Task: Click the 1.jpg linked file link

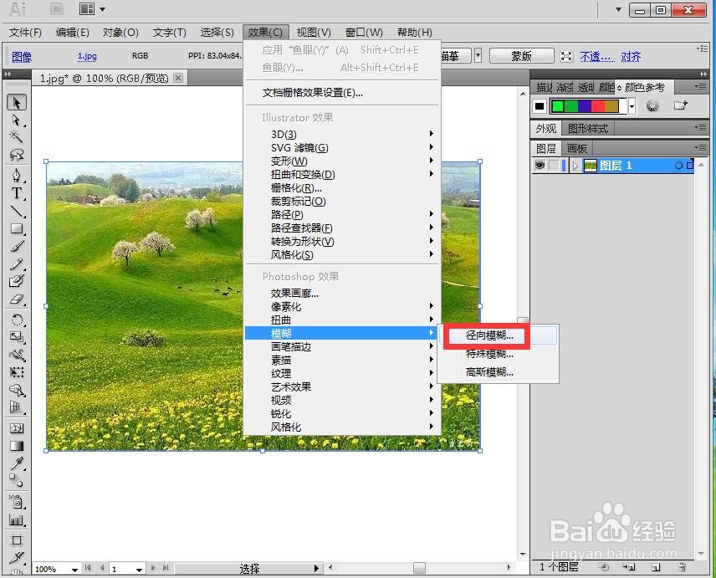Action: click(x=87, y=56)
